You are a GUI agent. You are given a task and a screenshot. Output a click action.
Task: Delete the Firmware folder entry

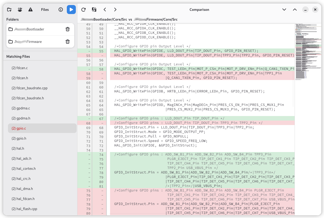tap(68, 42)
